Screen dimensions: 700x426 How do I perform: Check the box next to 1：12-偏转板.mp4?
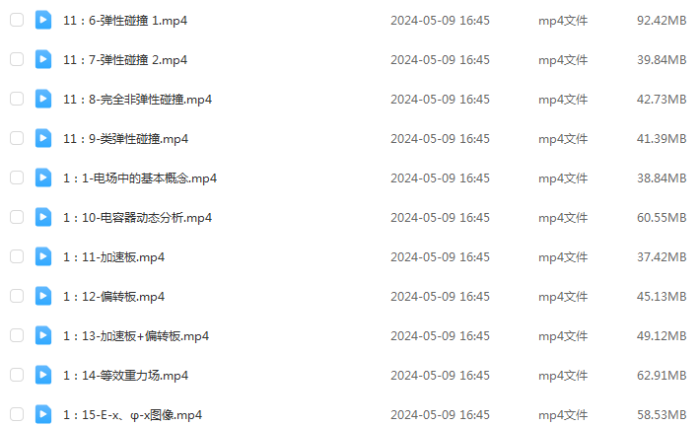pyautogui.click(x=17, y=296)
